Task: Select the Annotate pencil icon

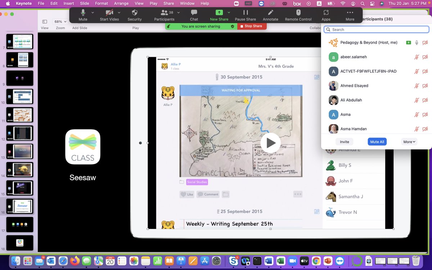Action: tap(270, 12)
